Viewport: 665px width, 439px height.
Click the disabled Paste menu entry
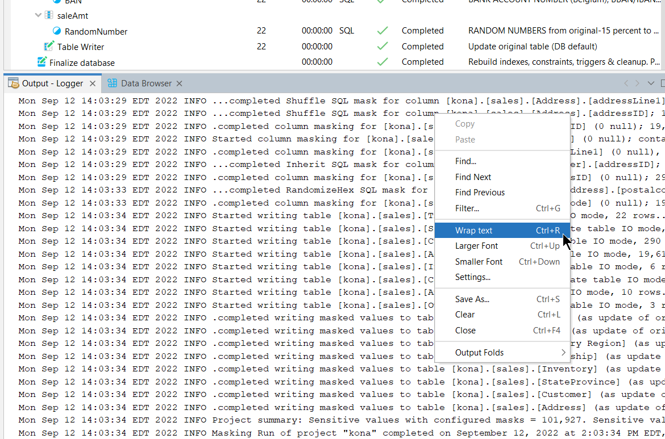502,139
